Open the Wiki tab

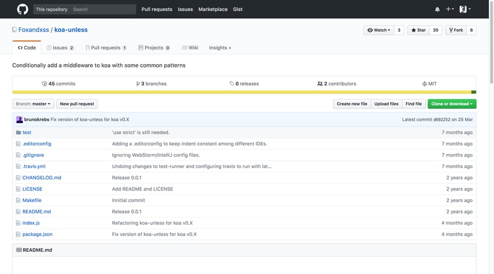click(x=190, y=48)
